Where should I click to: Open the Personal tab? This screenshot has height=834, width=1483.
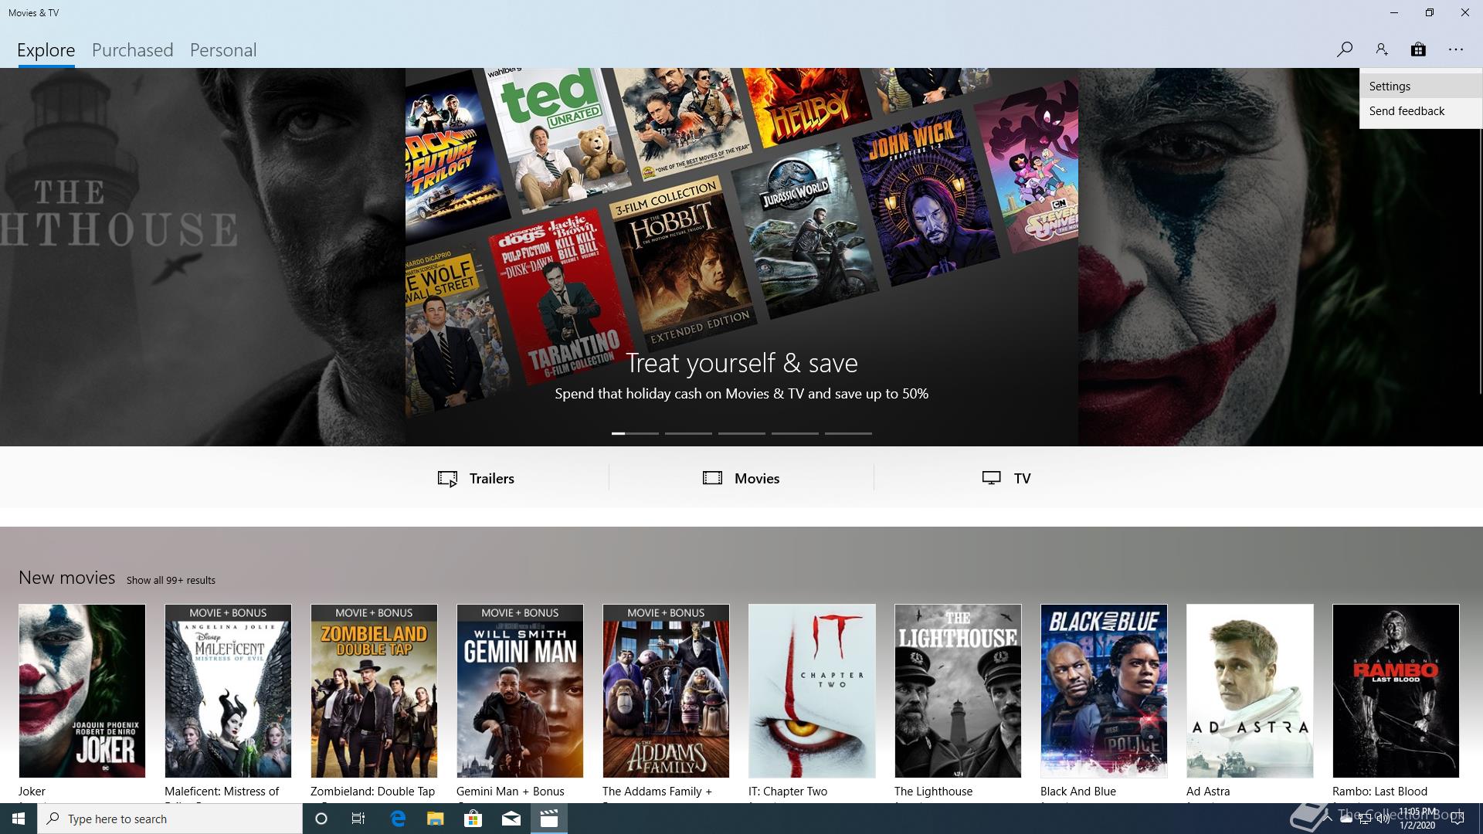(x=223, y=50)
